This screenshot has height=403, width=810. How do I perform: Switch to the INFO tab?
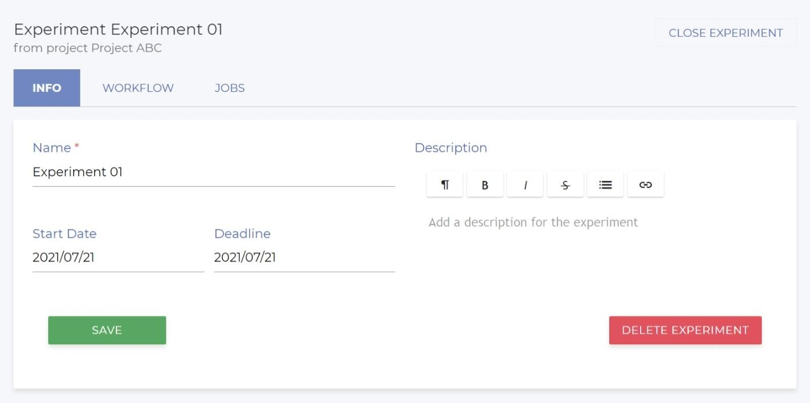[x=47, y=88]
